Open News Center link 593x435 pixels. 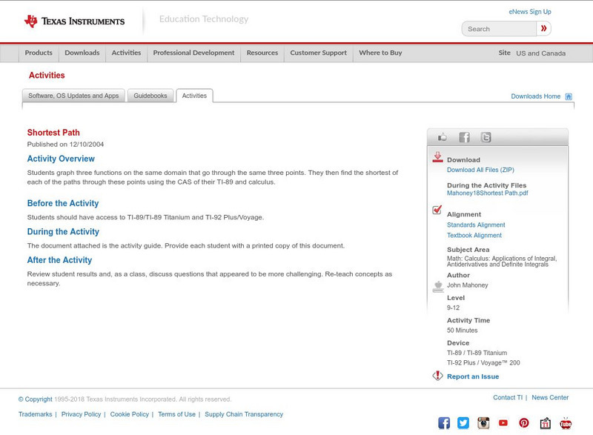tap(550, 398)
